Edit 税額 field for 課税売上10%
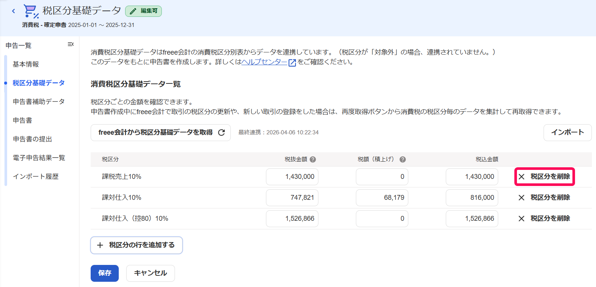Viewport: 596px width, 287px height. (x=382, y=177)
